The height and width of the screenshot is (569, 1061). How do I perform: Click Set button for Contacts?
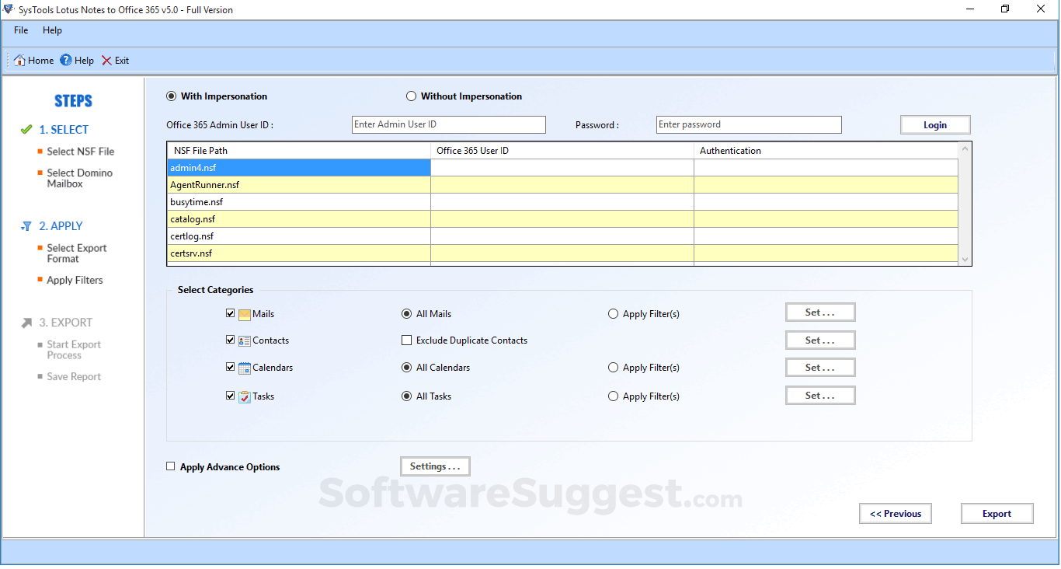(820, 340)
